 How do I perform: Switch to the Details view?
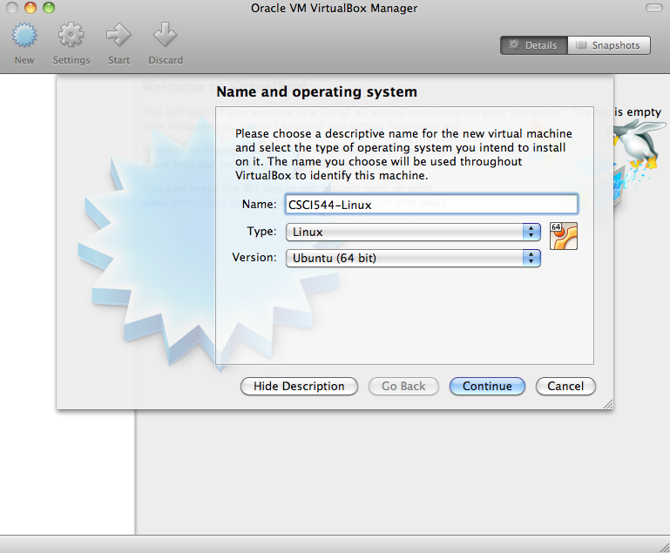pyautogui.click(x=534, y=45)
